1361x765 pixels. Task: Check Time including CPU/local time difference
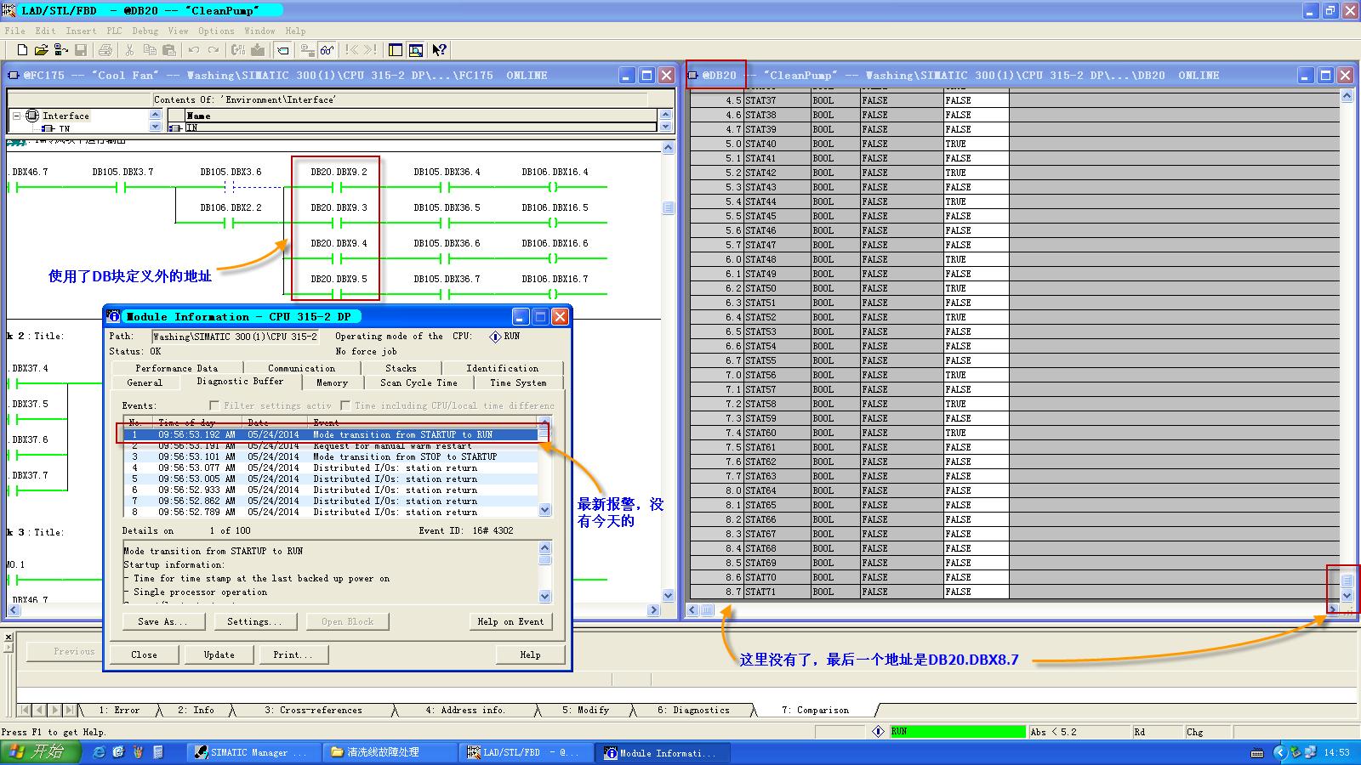tap(345, 405)
